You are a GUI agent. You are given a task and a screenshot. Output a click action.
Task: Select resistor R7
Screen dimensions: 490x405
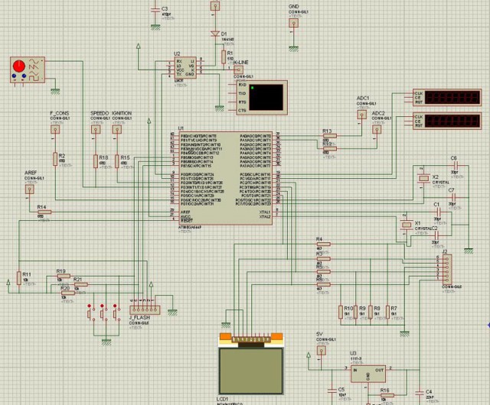[387, 312]
